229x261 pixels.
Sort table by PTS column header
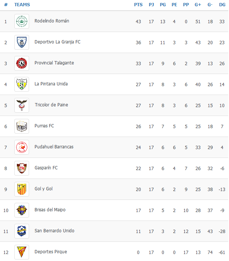138,5
